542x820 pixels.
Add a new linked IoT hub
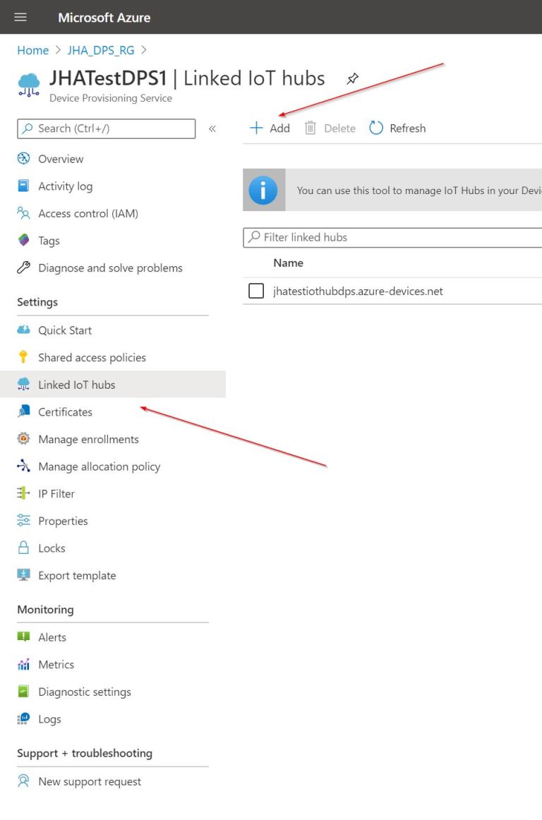269,128
